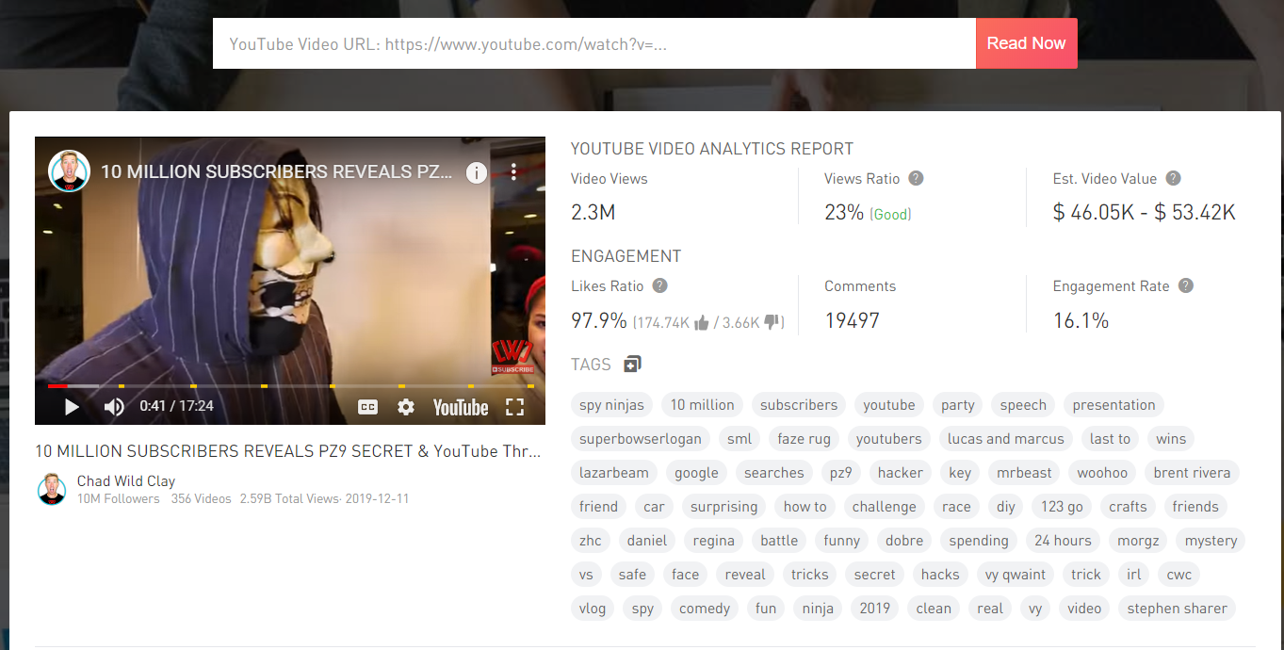Screen dimensions: 1284x650
Task: Click the 'zhc' tag
Action: click(x=591, y=541)
